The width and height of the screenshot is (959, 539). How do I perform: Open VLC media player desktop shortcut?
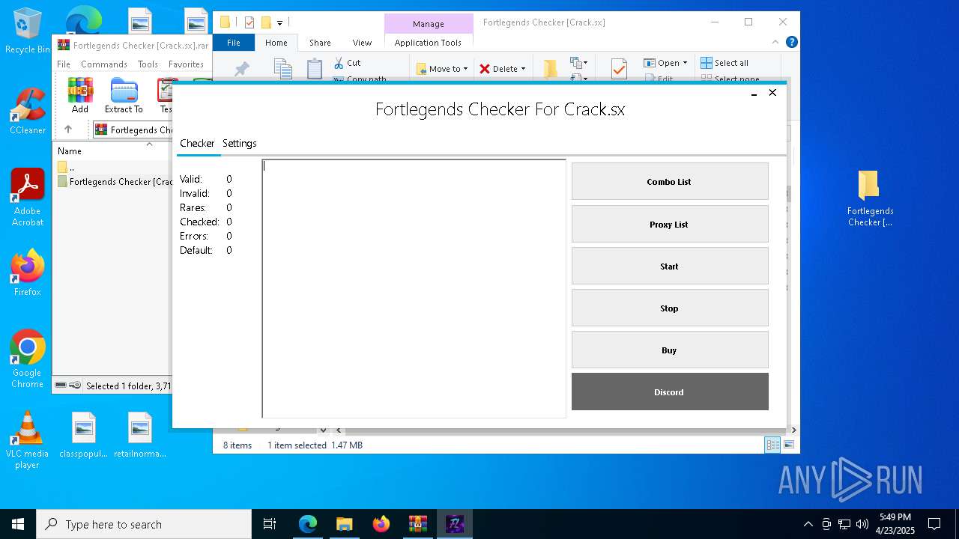[28, 440]
